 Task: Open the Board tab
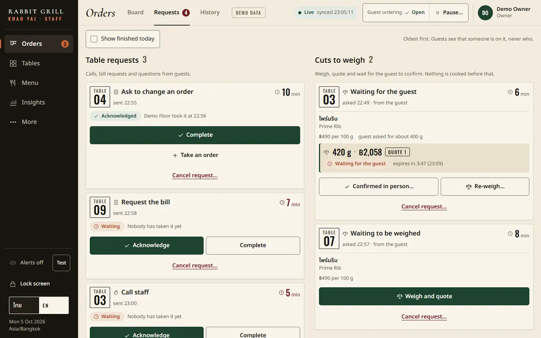(x=135, y=13)
